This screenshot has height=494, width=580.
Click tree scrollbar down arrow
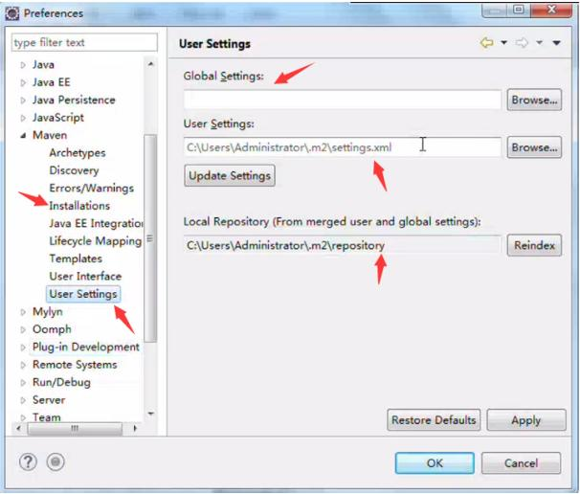click(150, 414)
